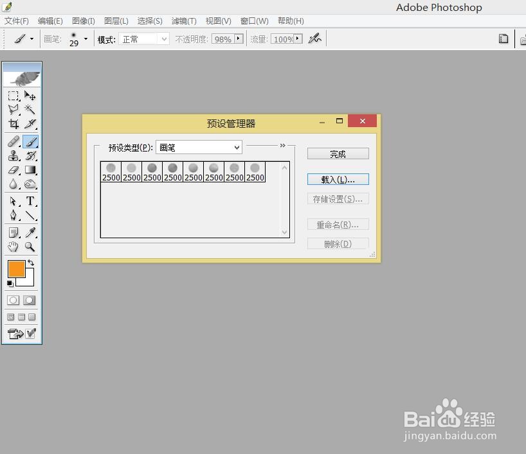
Task: Click the 载入(L)... button
Action: coord(338,179)
